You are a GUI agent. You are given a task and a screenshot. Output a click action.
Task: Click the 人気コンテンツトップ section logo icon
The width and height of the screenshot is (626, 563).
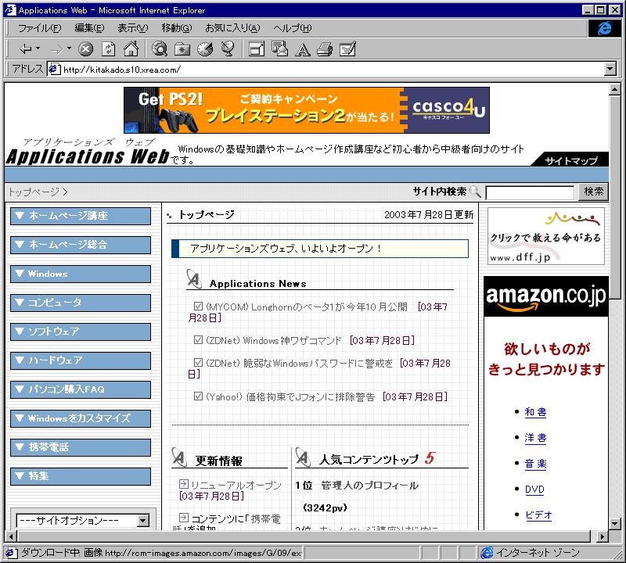[x=303, y=457]
